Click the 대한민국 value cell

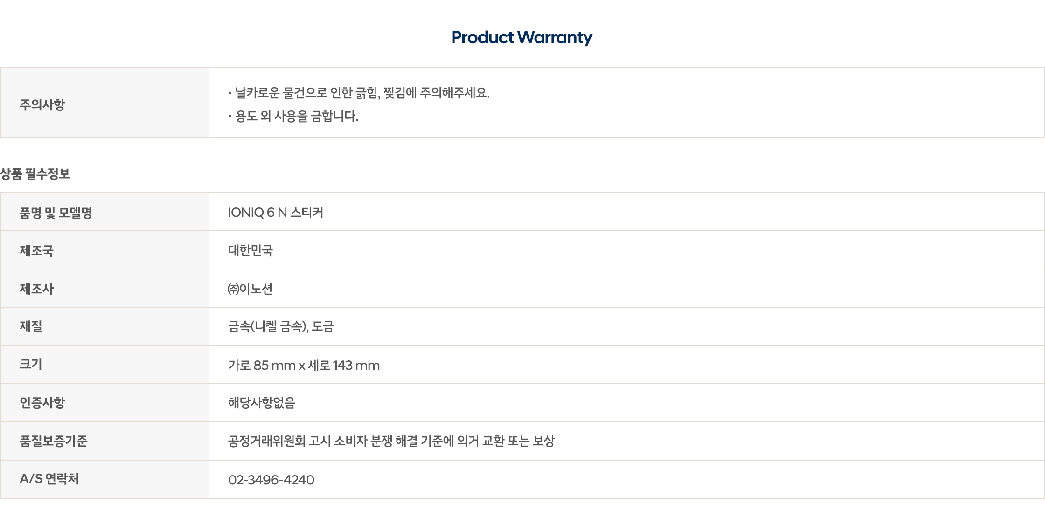pos(626,250)
